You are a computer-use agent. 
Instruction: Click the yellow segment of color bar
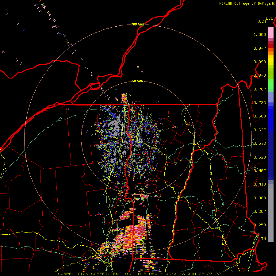click(x=271, y=60)
